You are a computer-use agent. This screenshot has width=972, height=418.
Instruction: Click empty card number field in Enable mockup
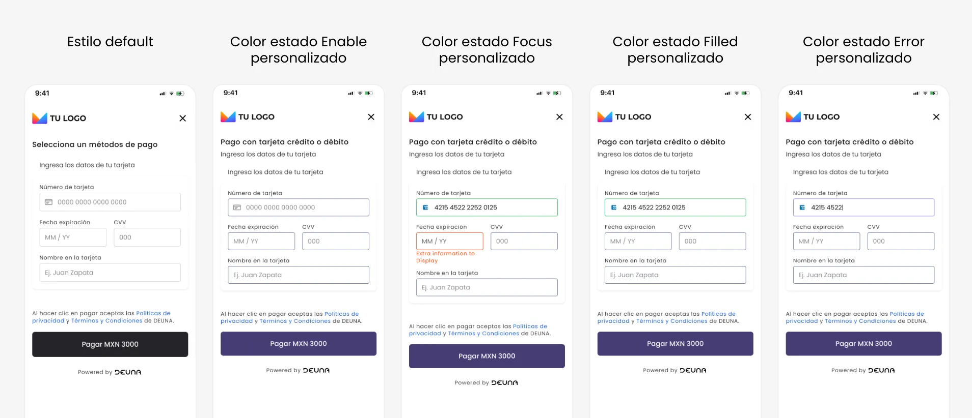coord(299,207)
